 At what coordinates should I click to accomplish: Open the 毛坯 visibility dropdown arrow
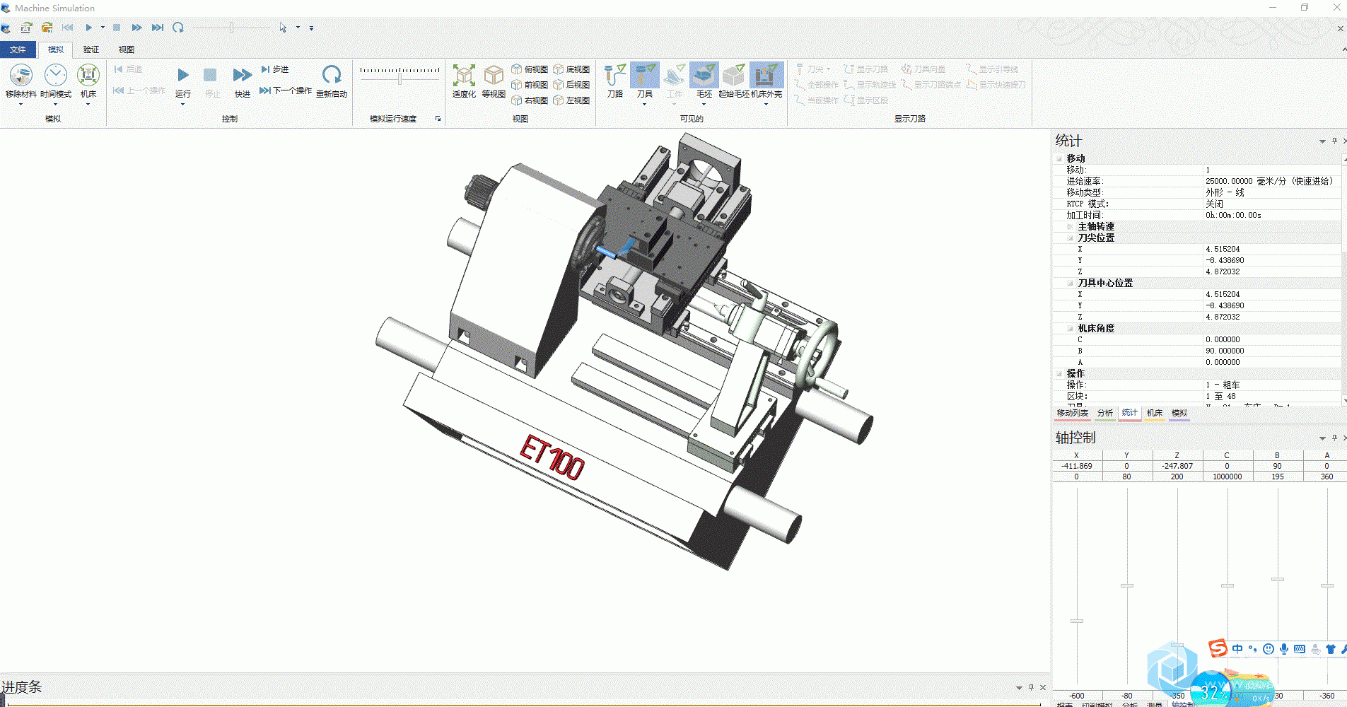[x=704, y=105]
